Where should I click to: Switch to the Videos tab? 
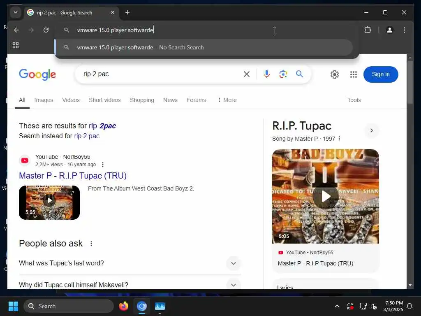(x=71, y=100)
